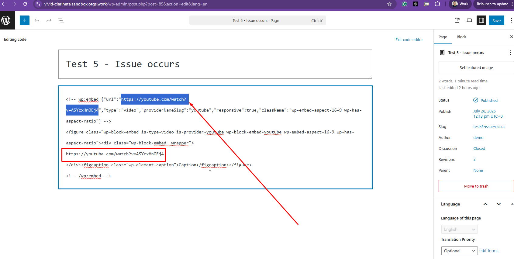Open the lightning bolt extension
This screenshot has height=259, width=514.
click(x=416, y=4)
